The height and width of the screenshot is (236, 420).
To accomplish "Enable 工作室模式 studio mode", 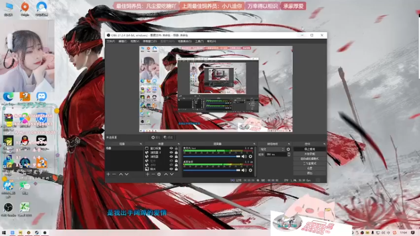I will [x=310, y=164].
